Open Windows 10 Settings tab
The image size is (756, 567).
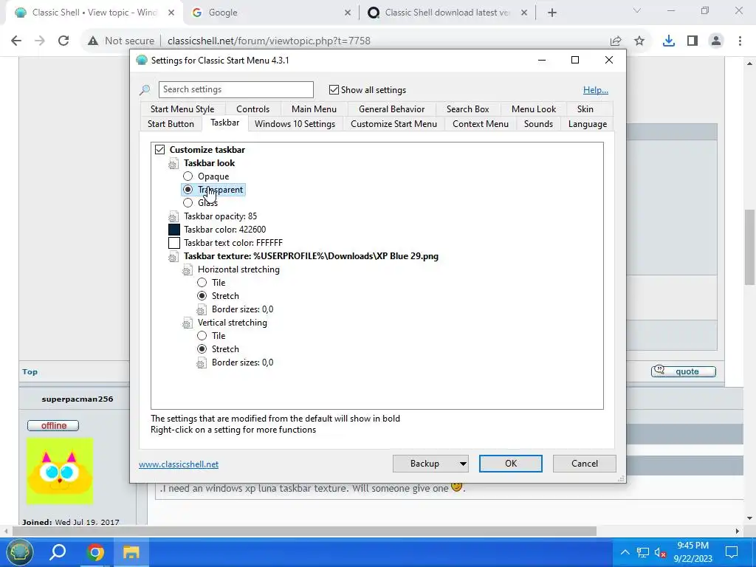click(x=295, y=124)
